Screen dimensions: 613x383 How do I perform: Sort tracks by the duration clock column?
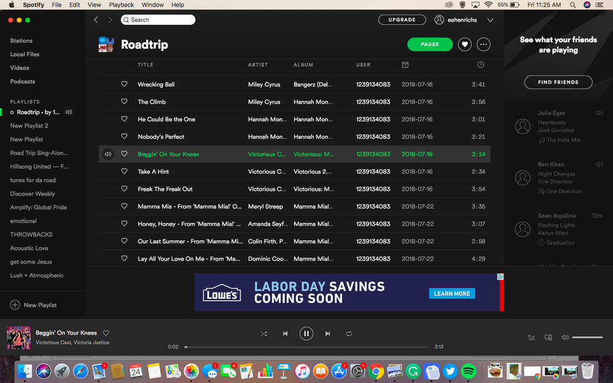[x=480, y=65]
